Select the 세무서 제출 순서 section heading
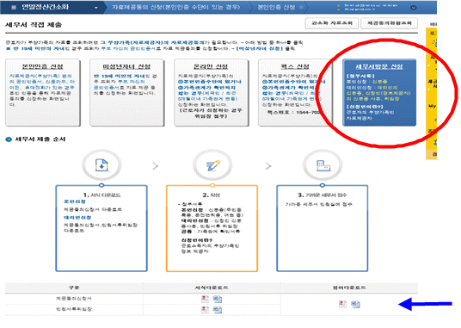Screen dimensions: 461x328 [40, 139]
